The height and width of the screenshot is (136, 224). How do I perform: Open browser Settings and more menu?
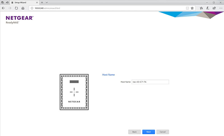(221, 8)
